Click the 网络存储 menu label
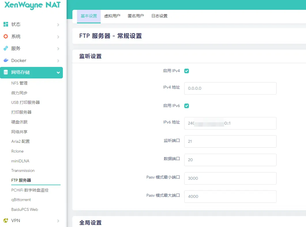This screenshot has height=227, width=306. (x=20, y=72)
